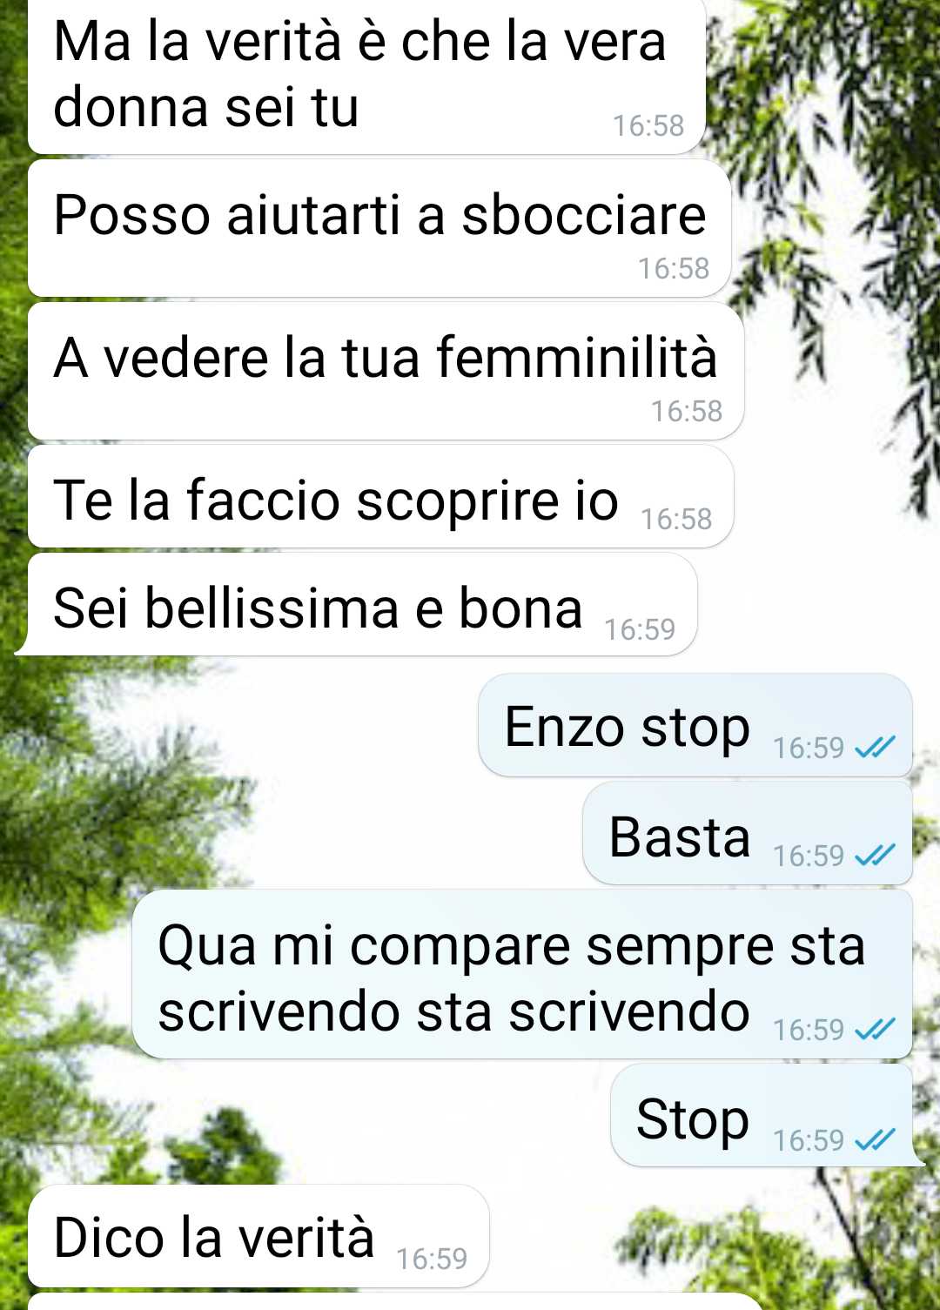940x1310 pixels.
Task: Tap the sent 'Stop' message bubble
Action: (766, 1115)
